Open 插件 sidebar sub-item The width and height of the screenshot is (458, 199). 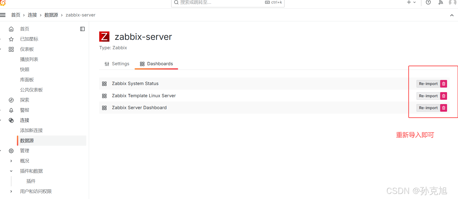click(x=31, y=181)
